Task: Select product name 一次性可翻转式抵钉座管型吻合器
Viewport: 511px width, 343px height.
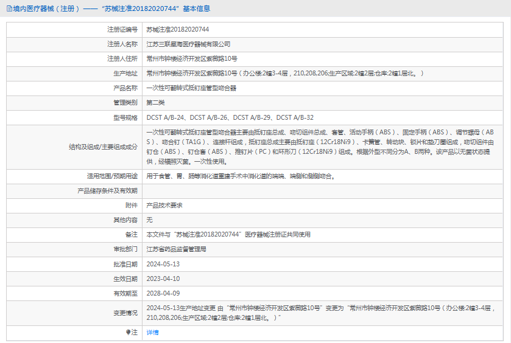Action: [191, 88]
